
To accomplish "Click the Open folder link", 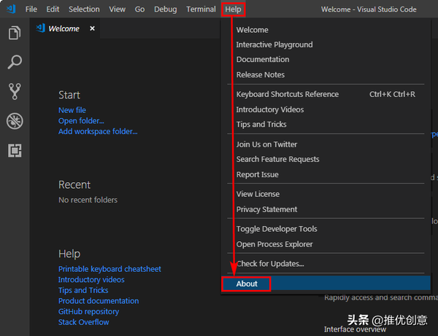I will click(81, 121).
